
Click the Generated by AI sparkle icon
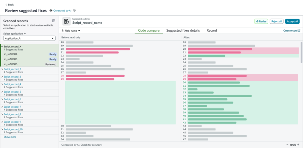[51, 11]
